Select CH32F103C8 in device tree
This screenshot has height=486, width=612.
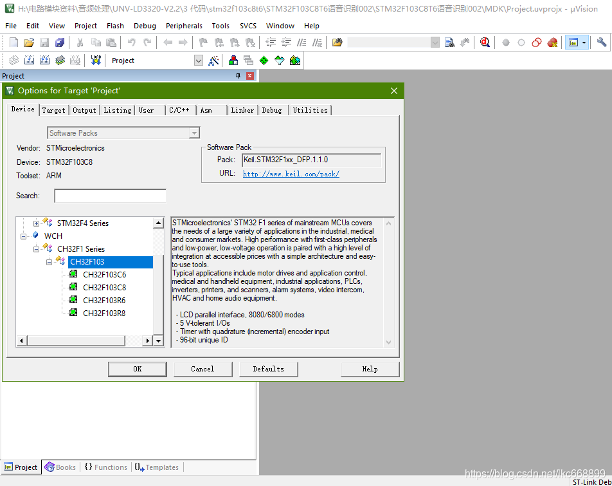pos(104,288)
